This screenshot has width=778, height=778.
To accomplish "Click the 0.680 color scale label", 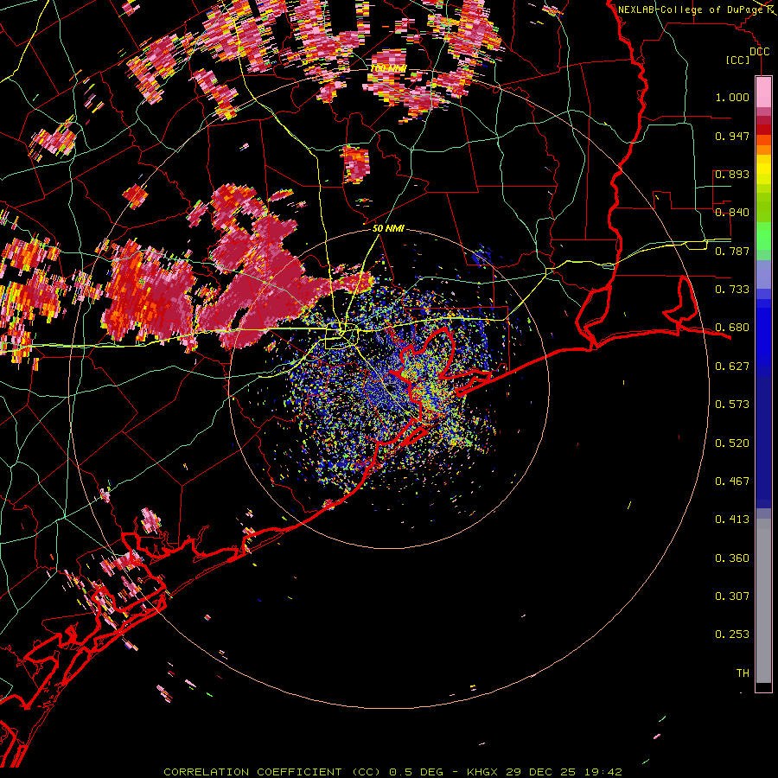I will [x=732, y=328].
